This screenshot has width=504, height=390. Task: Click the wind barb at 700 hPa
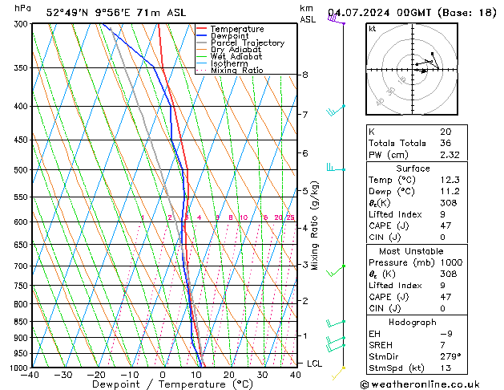[336, 271]
